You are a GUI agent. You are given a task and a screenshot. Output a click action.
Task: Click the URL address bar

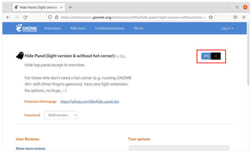[130, 17]
